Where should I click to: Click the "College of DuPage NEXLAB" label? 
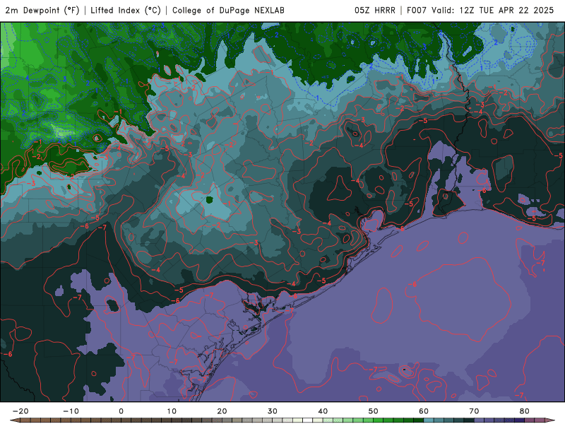[228, 10]
